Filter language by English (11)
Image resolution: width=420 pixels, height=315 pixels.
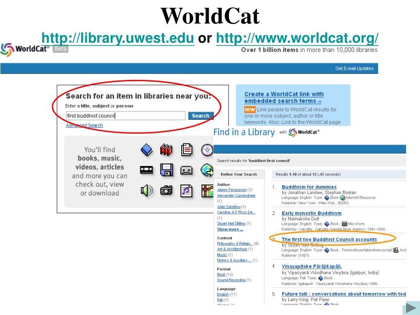click(x=223, y=294)
